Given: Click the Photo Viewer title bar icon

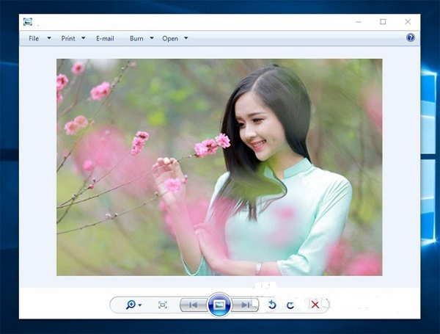Looking at the screenshot, I should (x=28, y=21).
